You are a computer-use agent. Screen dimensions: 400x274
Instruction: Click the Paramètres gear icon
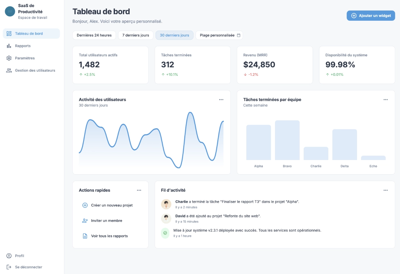click(x=9, y=58)
